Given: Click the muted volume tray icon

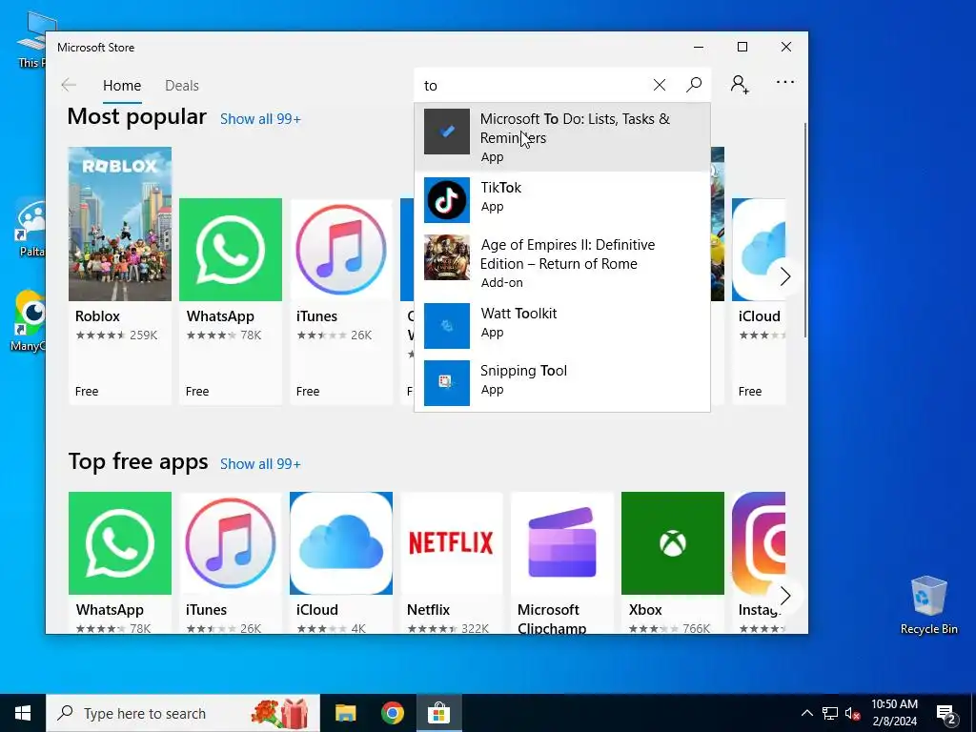Looking at the screenshot, I should tap(853, 713).
